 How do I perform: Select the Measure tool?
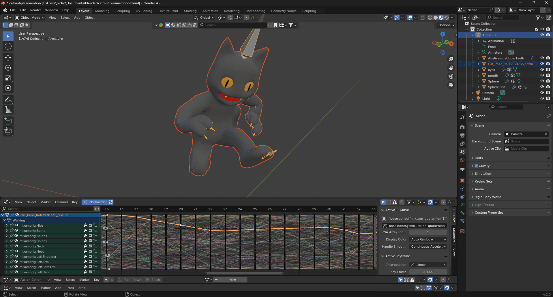click(x=8, y=110)
